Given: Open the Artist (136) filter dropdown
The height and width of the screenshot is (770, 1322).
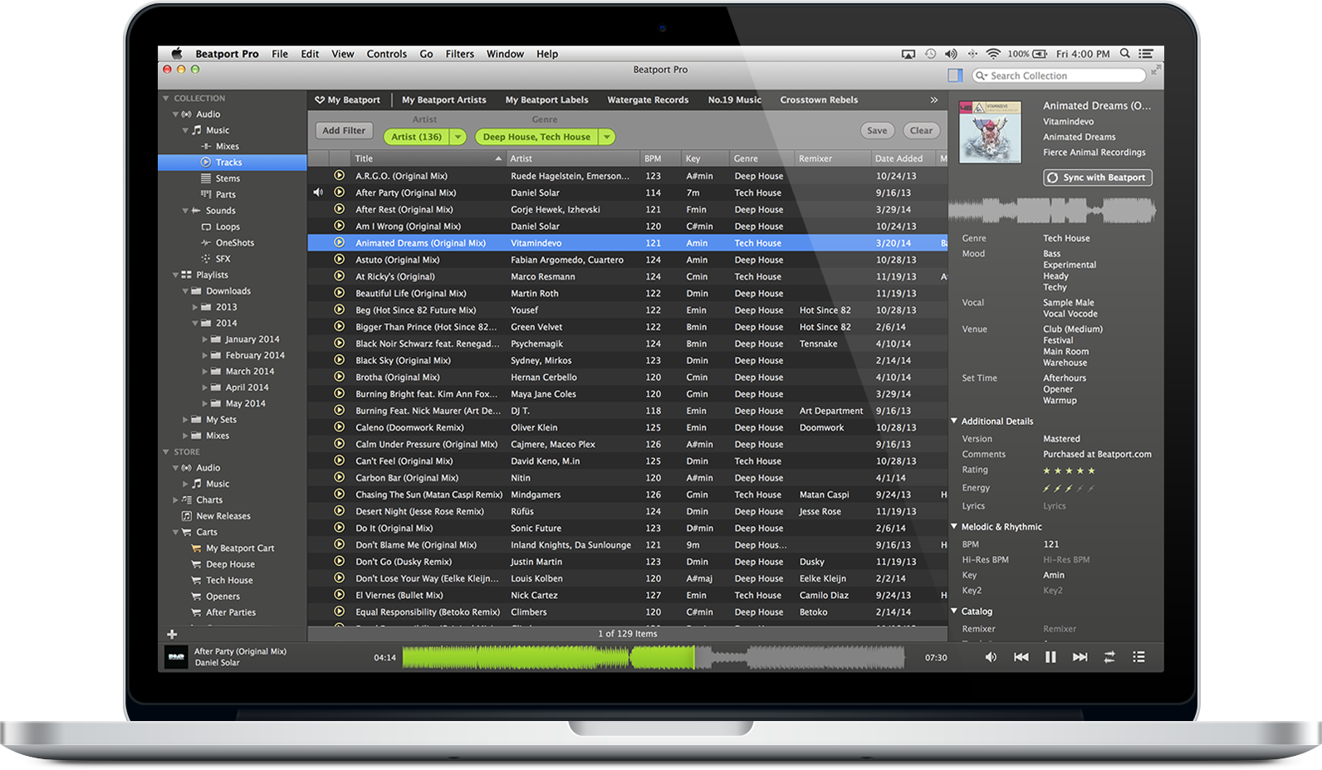Looking at the screenshot, I should tap(458, 137).
